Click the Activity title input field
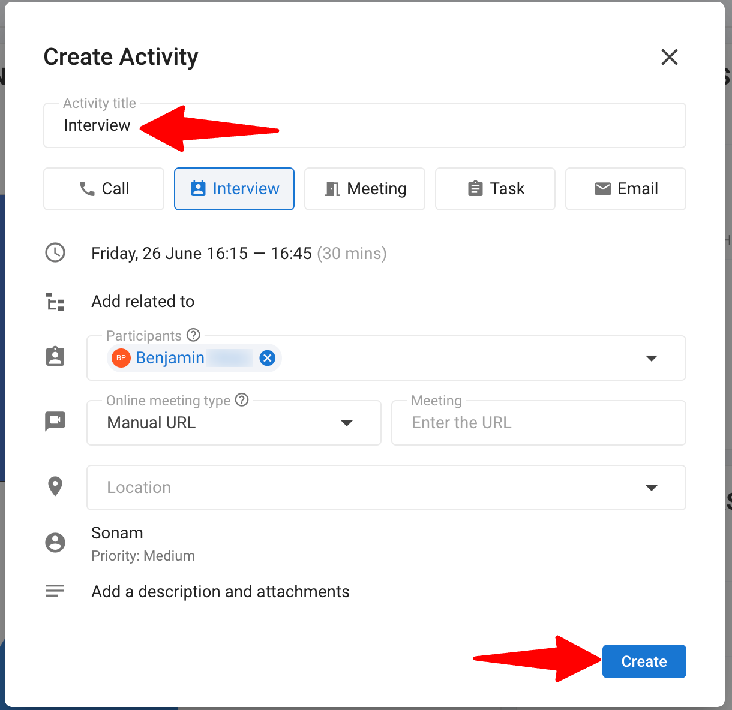Viewport: 732px width, 710px height. click(x=365, y=125)
